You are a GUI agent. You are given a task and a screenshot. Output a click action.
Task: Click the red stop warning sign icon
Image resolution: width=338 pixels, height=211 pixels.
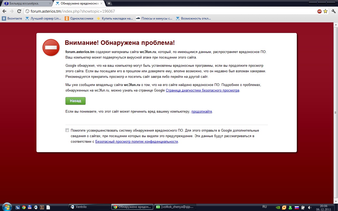pos(51,47)
